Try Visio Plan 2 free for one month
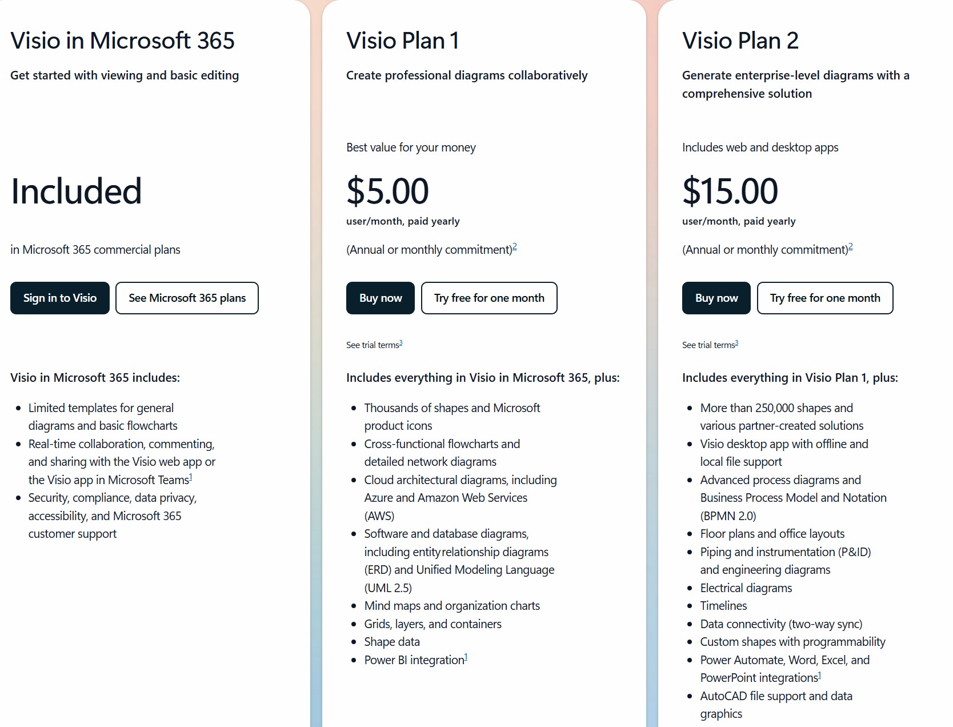953x727 pixels. point(825,298)
